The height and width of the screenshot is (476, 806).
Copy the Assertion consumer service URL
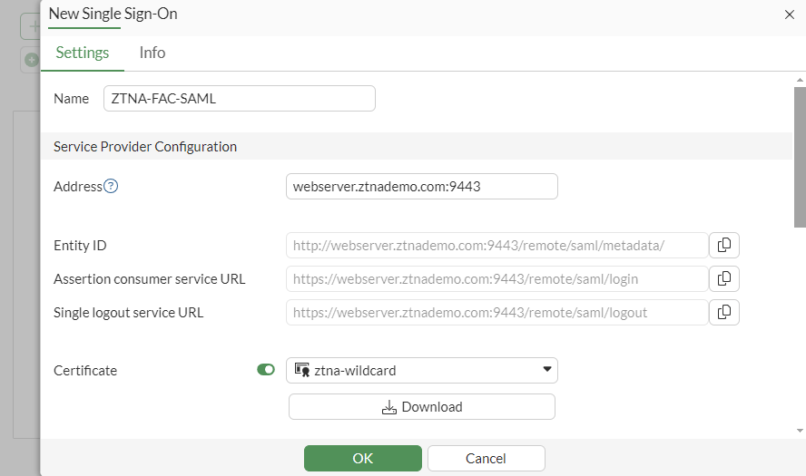[724, 279]
